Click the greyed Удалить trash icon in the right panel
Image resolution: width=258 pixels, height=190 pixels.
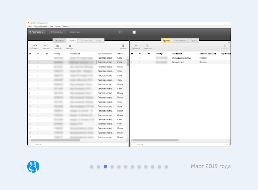tap(224, 46)
